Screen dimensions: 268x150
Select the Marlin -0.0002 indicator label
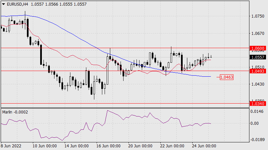15,112
